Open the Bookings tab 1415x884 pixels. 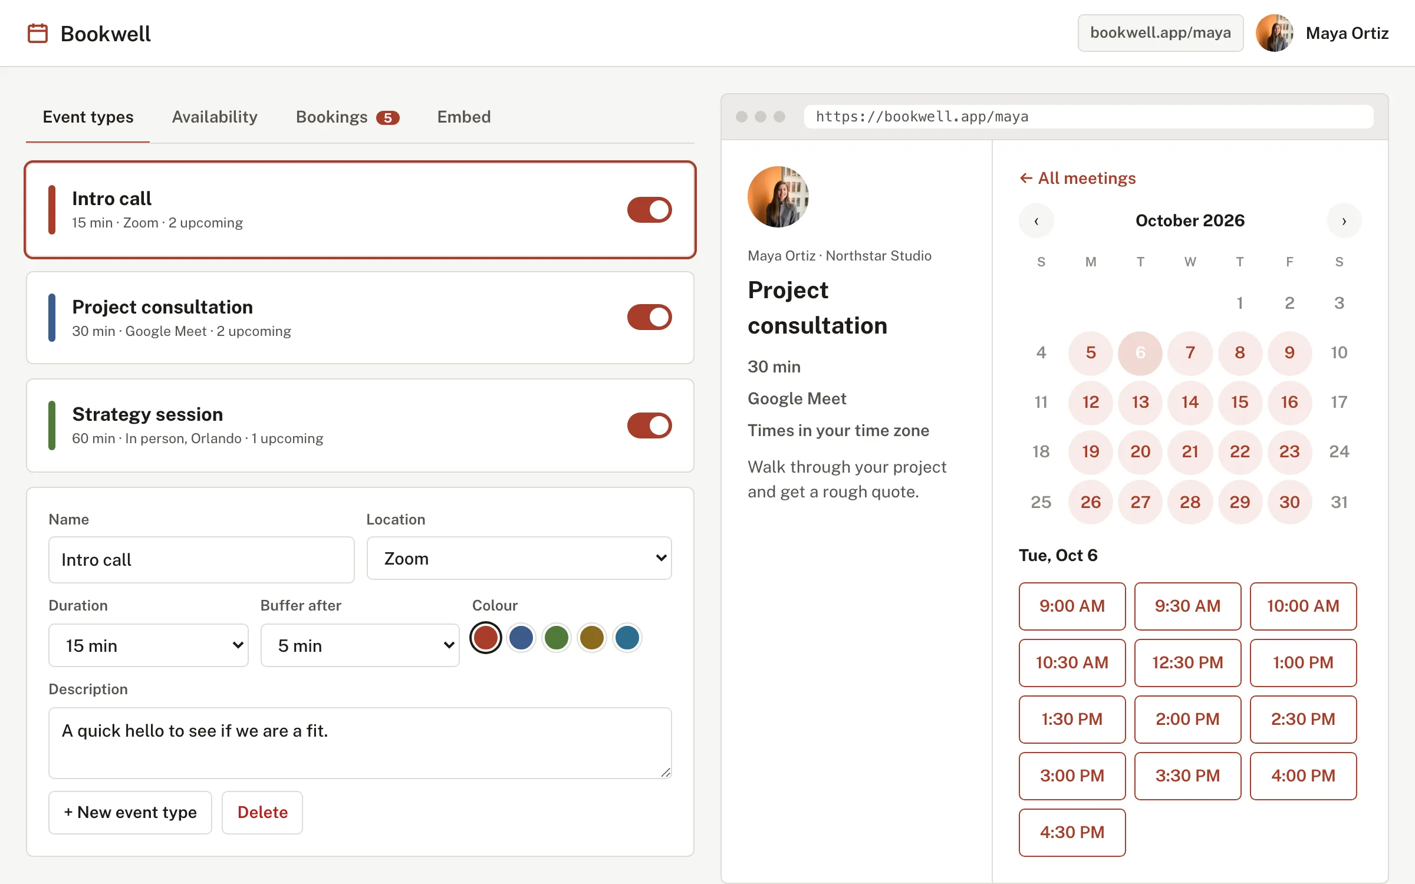tap(347, 117)
